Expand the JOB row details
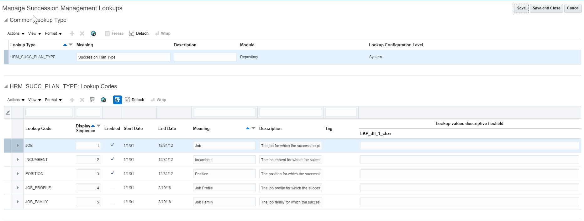This screenshot has width=584, height=221. [18, 146]
